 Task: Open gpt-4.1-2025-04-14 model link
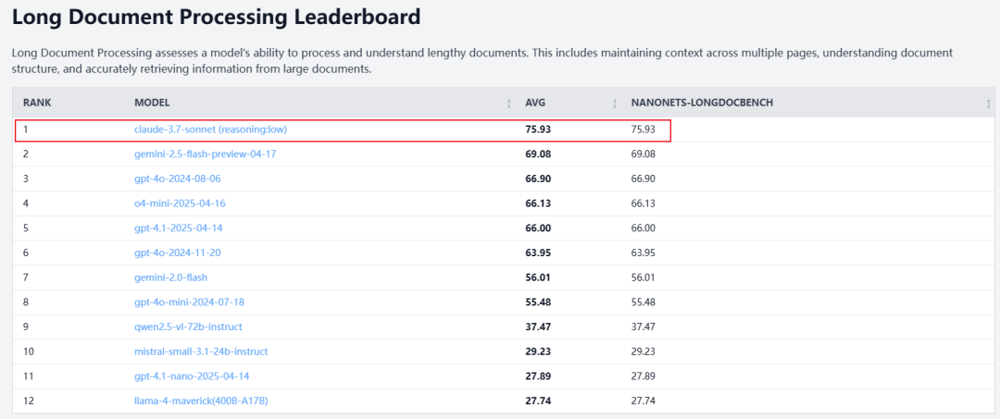pos(178,228)
